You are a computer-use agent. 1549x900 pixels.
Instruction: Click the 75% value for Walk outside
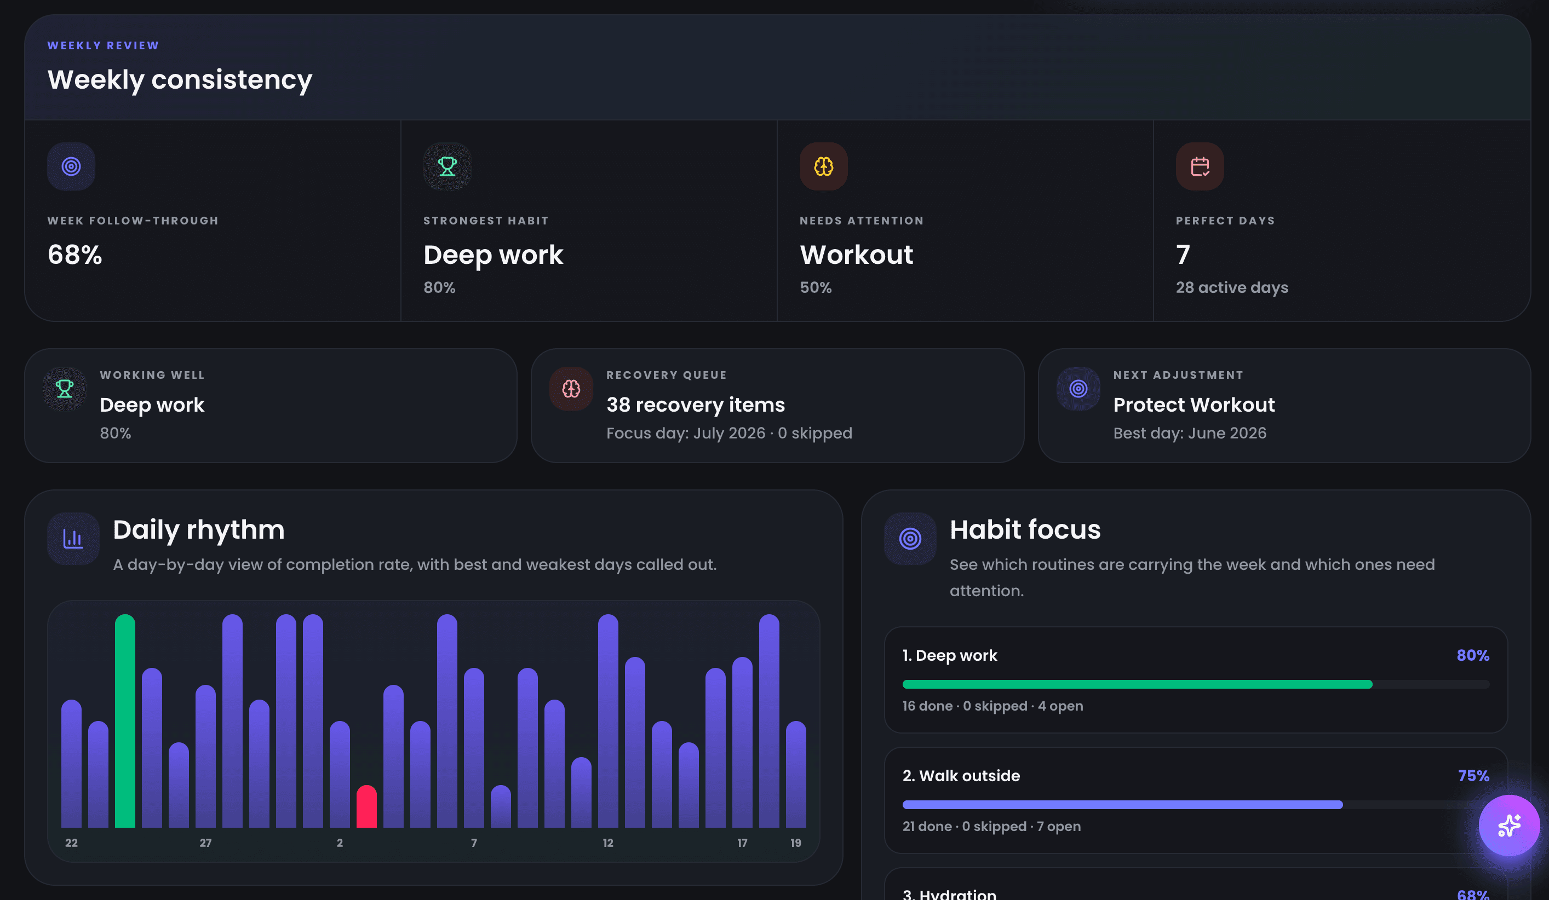(x=1473, y=776)
